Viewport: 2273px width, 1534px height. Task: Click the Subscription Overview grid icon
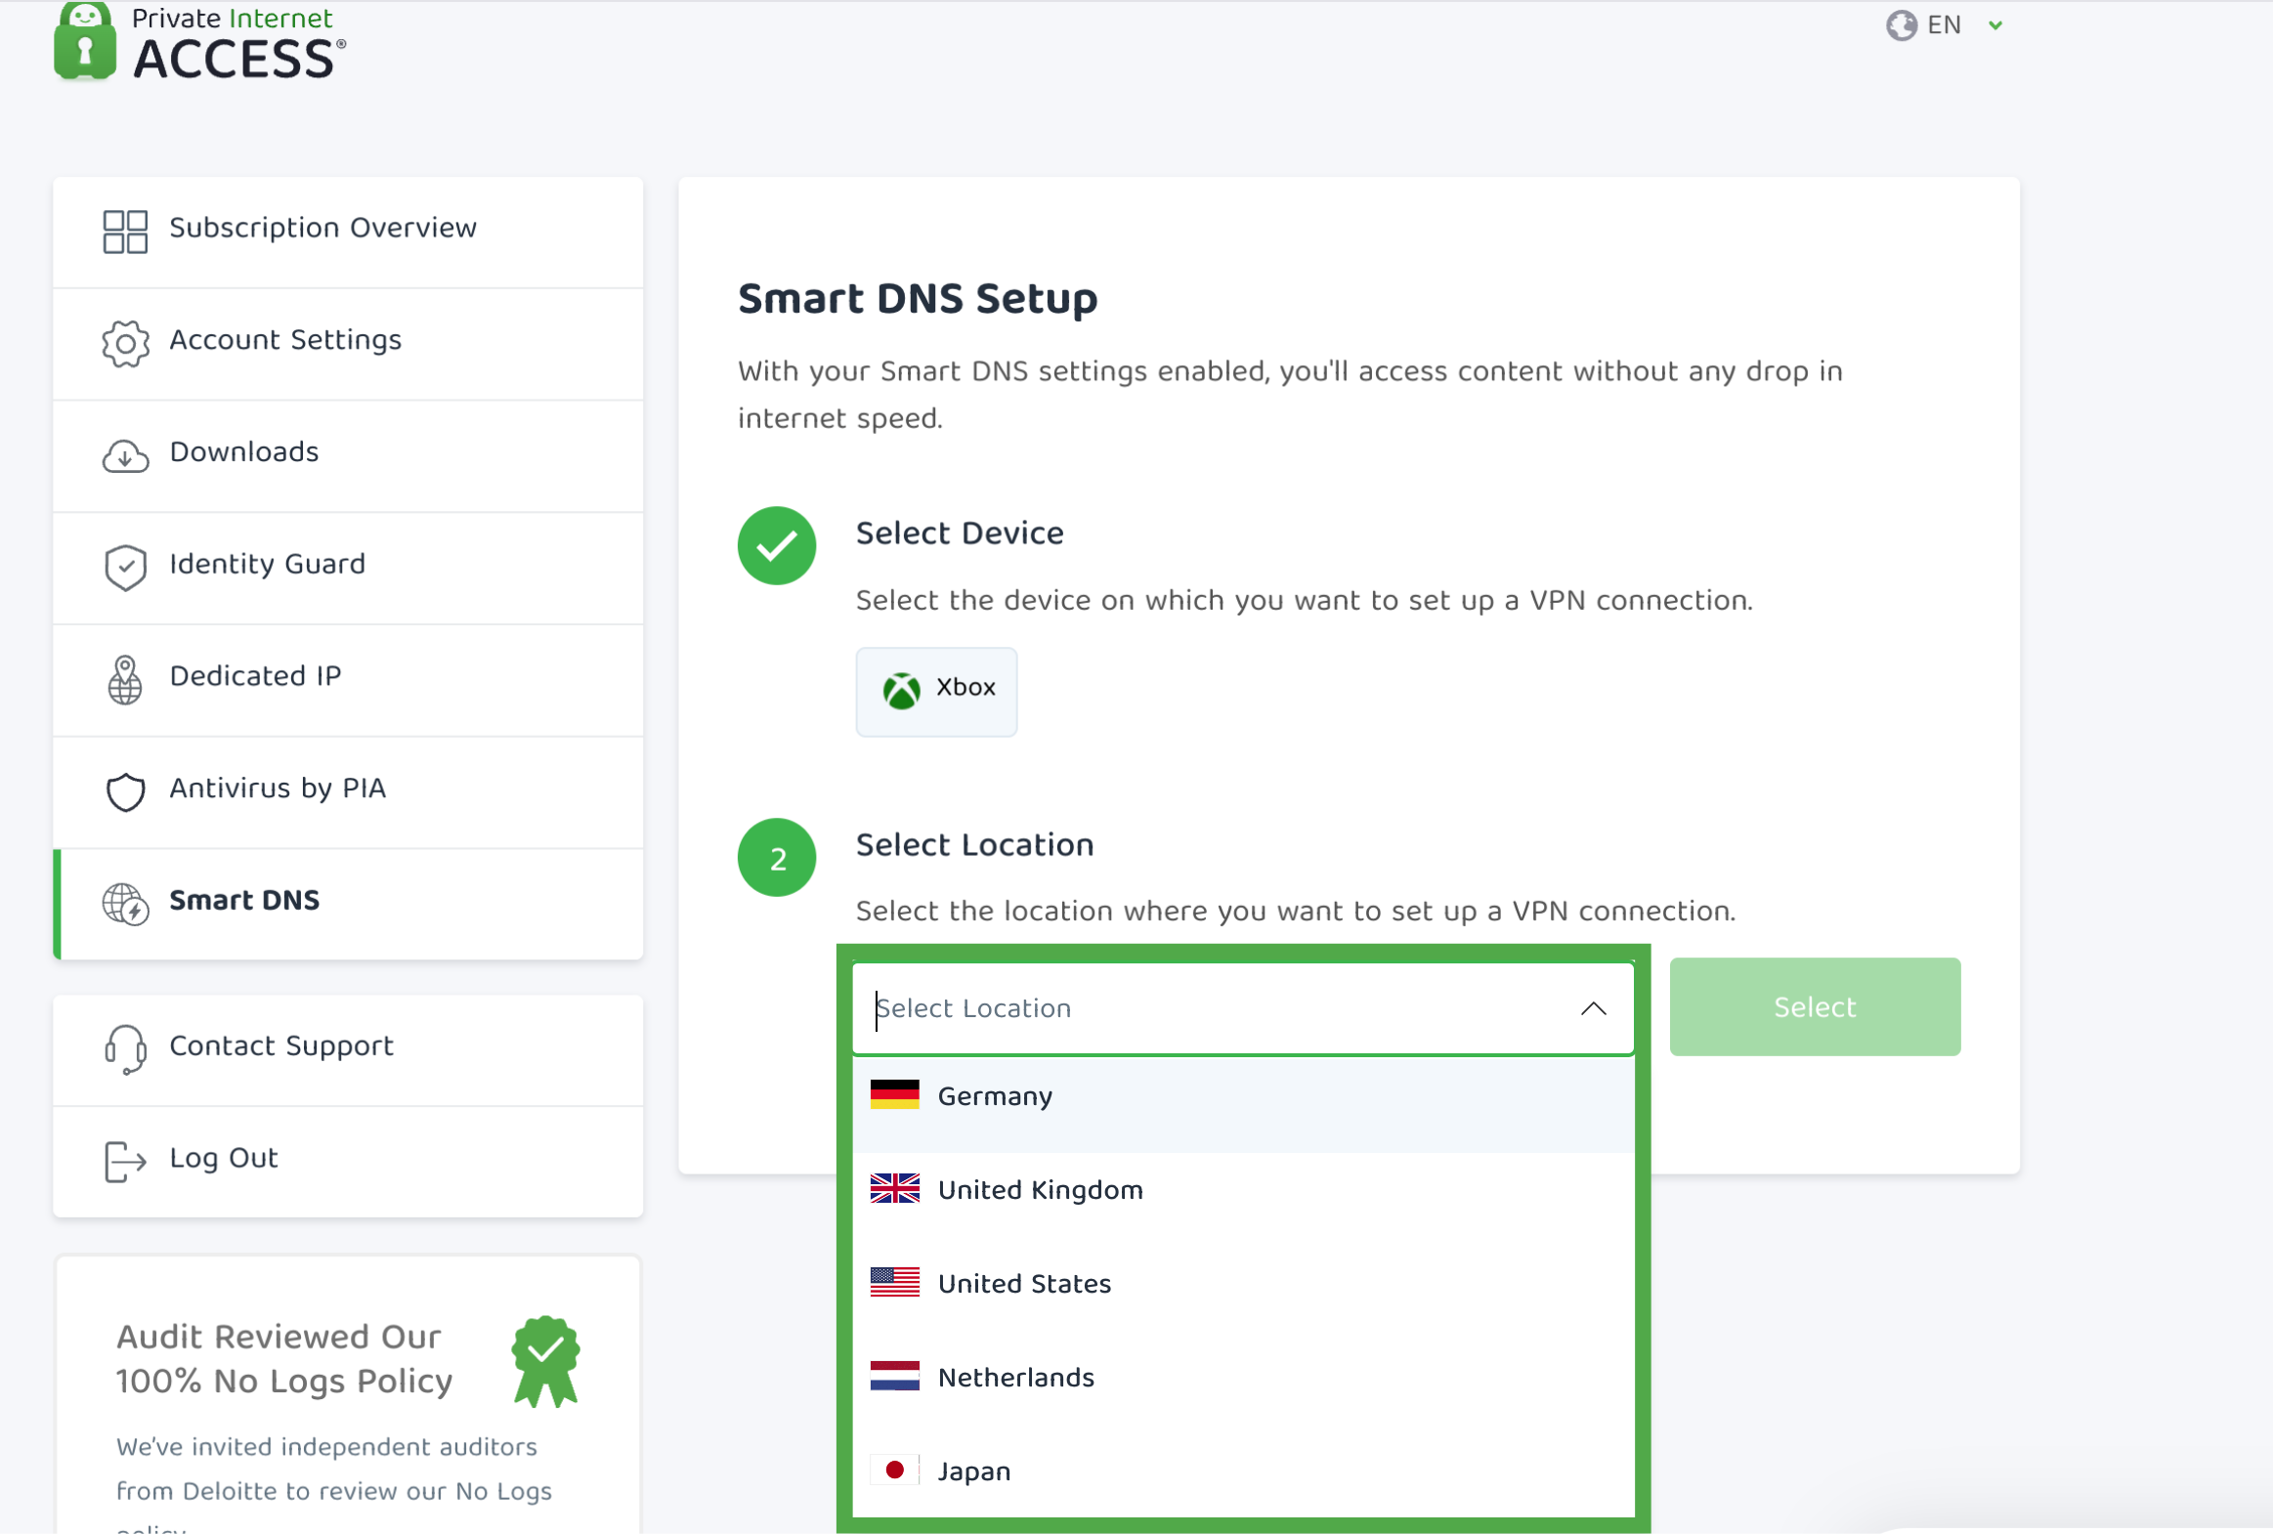tap(125, 232)
